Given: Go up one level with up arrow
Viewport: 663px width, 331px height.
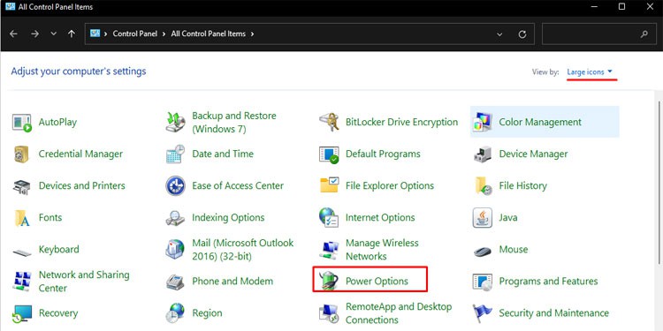Looking at the screenshot, I should point(72,34).
